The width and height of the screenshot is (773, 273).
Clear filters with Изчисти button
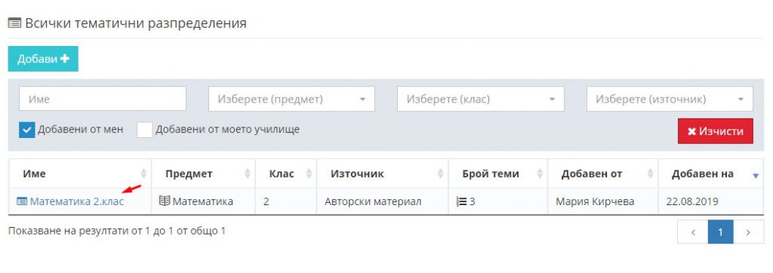click(716, 131)
